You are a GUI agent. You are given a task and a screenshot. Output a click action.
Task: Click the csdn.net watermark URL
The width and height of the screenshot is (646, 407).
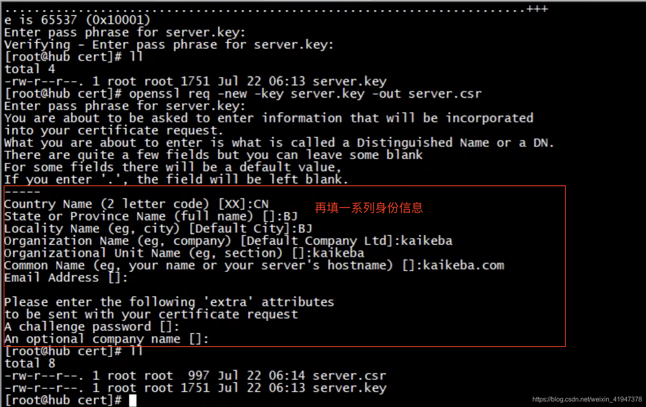pyautogui.click(x=587, y=399)
